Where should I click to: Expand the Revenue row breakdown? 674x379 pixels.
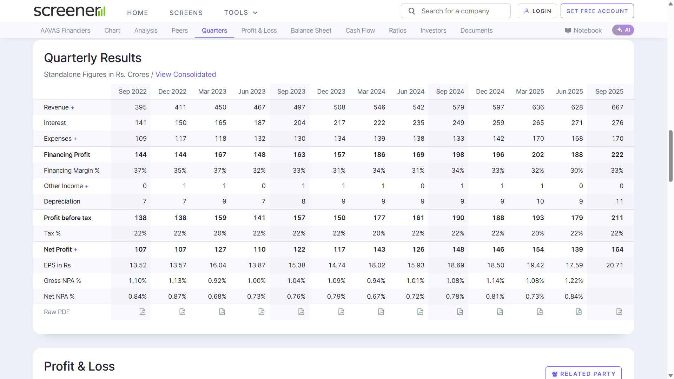click(x=72, y=108)
